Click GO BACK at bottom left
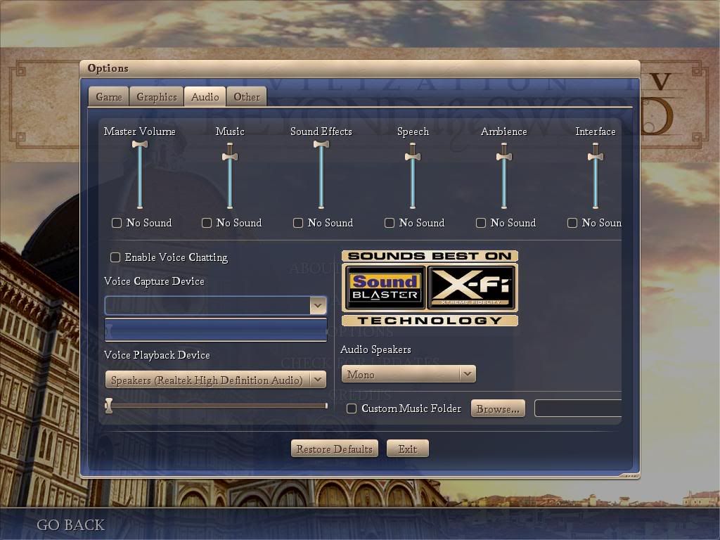720x540 pixels. coord(71,525)
